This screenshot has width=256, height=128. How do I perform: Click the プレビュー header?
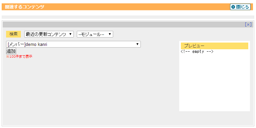pos(214,46)
